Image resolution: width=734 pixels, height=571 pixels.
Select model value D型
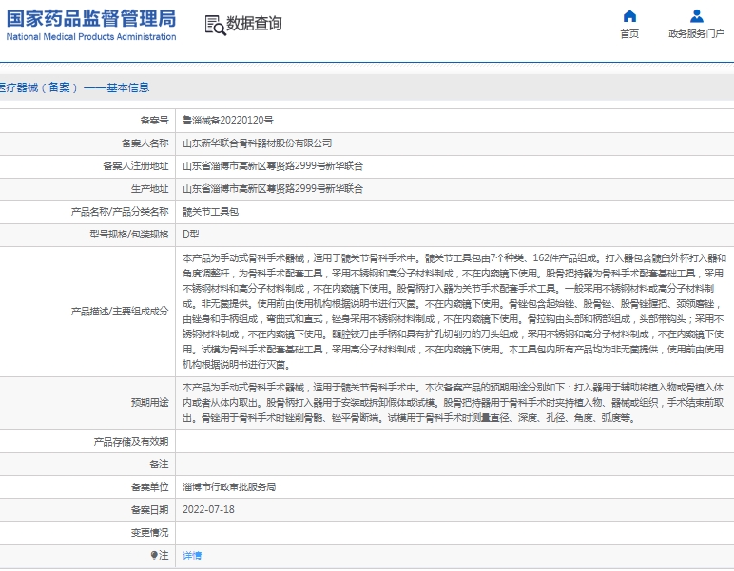pyautogui.click(x=191, y=235)
